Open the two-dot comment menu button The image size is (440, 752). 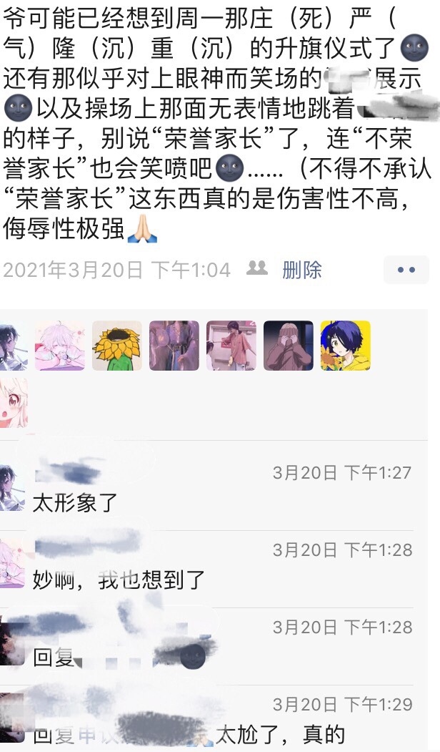pos(406,270)
